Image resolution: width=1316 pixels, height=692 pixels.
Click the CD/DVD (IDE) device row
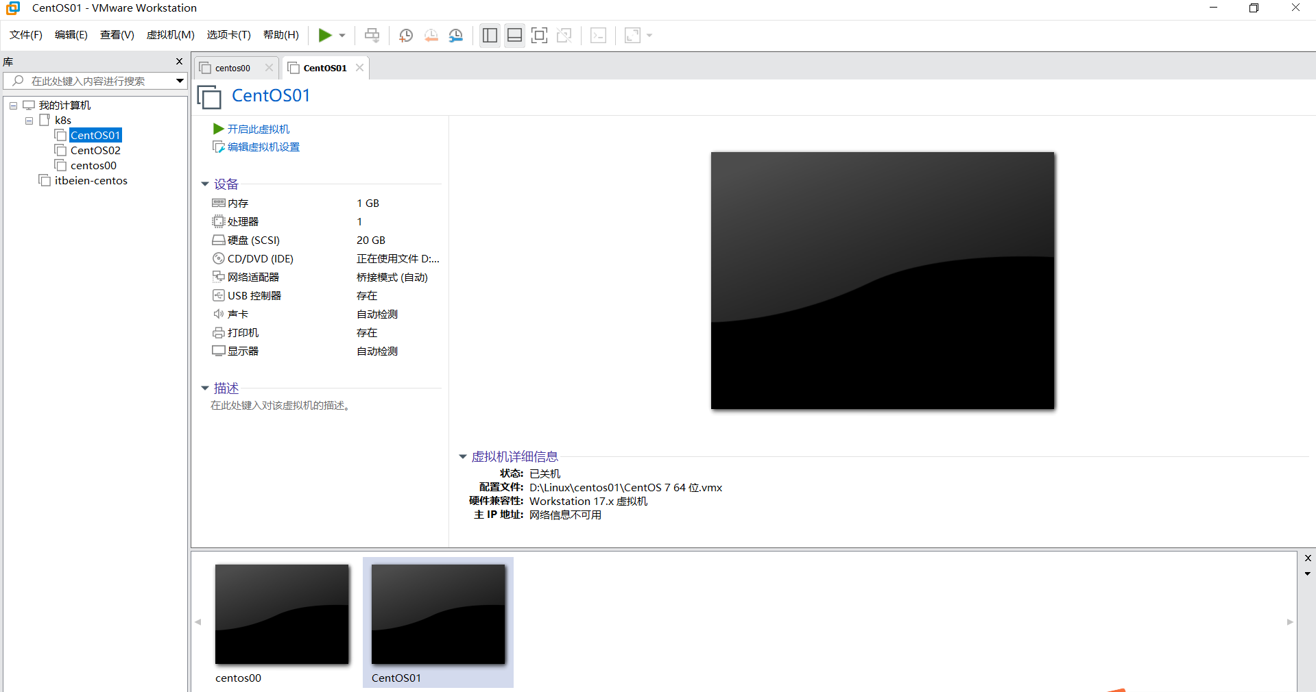click(326, 258)
